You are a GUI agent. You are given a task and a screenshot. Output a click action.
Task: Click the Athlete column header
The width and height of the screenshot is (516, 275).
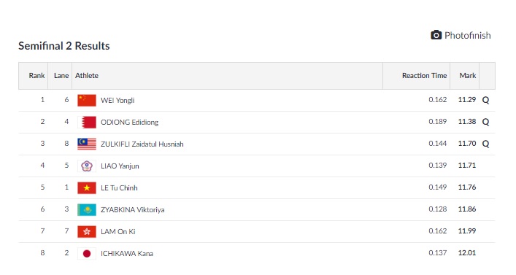[x=87, y=75]
